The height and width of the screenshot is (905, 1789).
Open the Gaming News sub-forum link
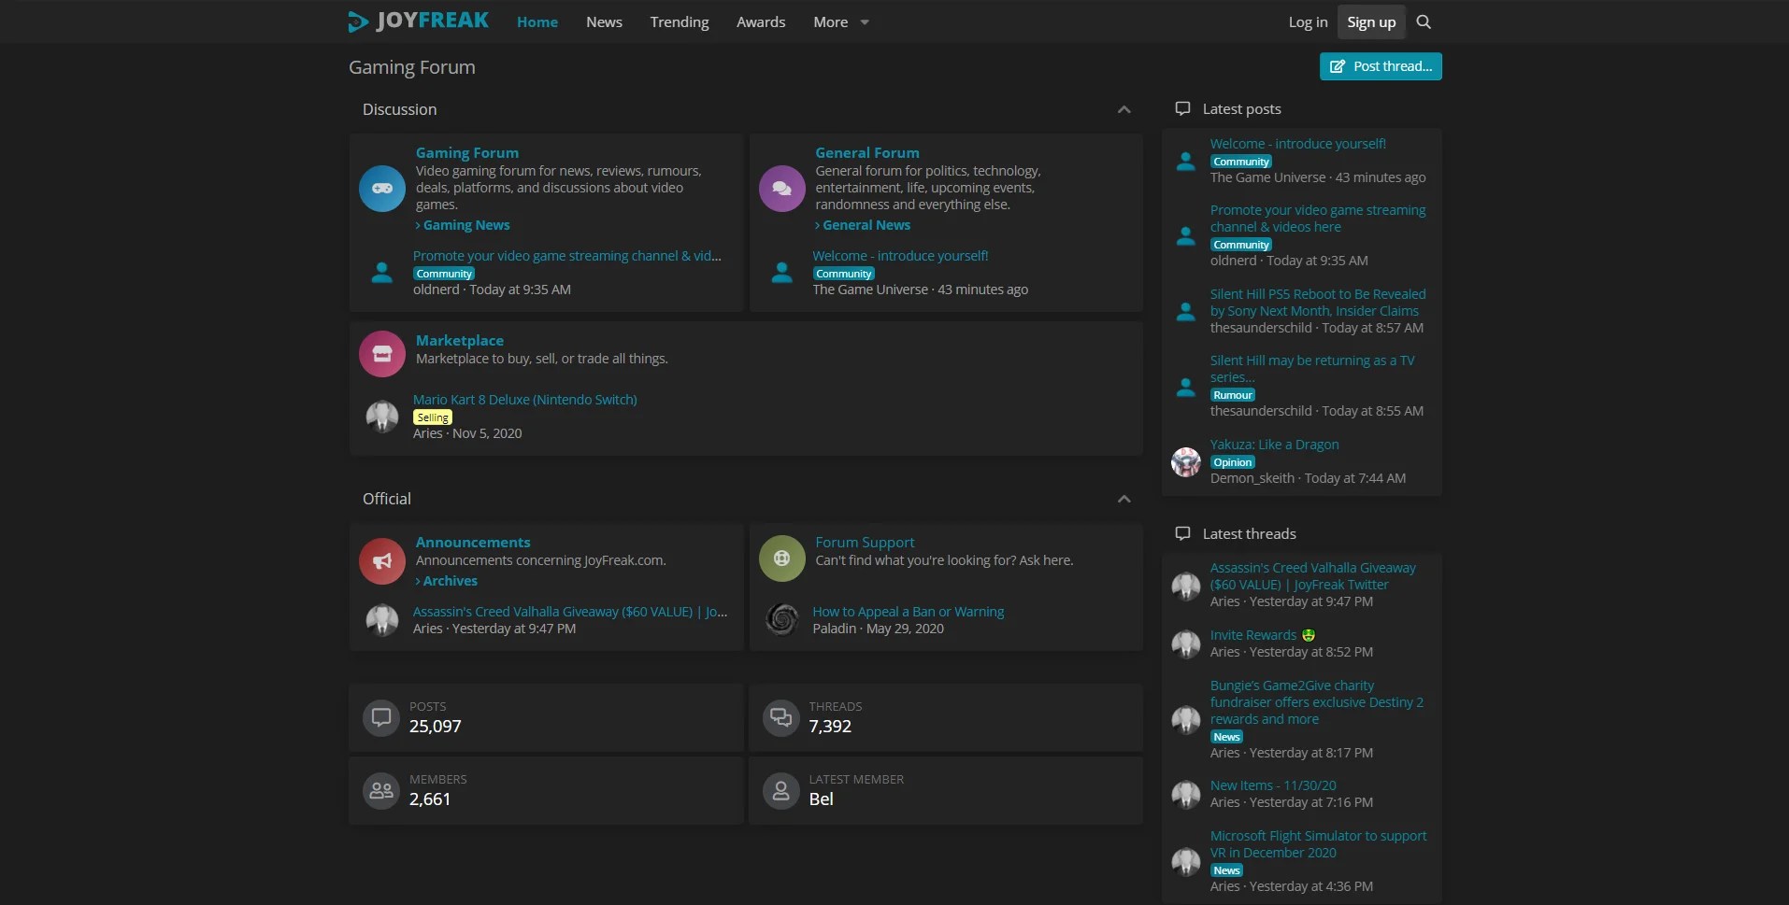click(466, 225)
